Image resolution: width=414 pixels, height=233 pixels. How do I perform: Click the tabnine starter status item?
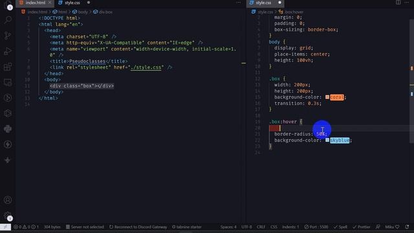pos(187,227)
